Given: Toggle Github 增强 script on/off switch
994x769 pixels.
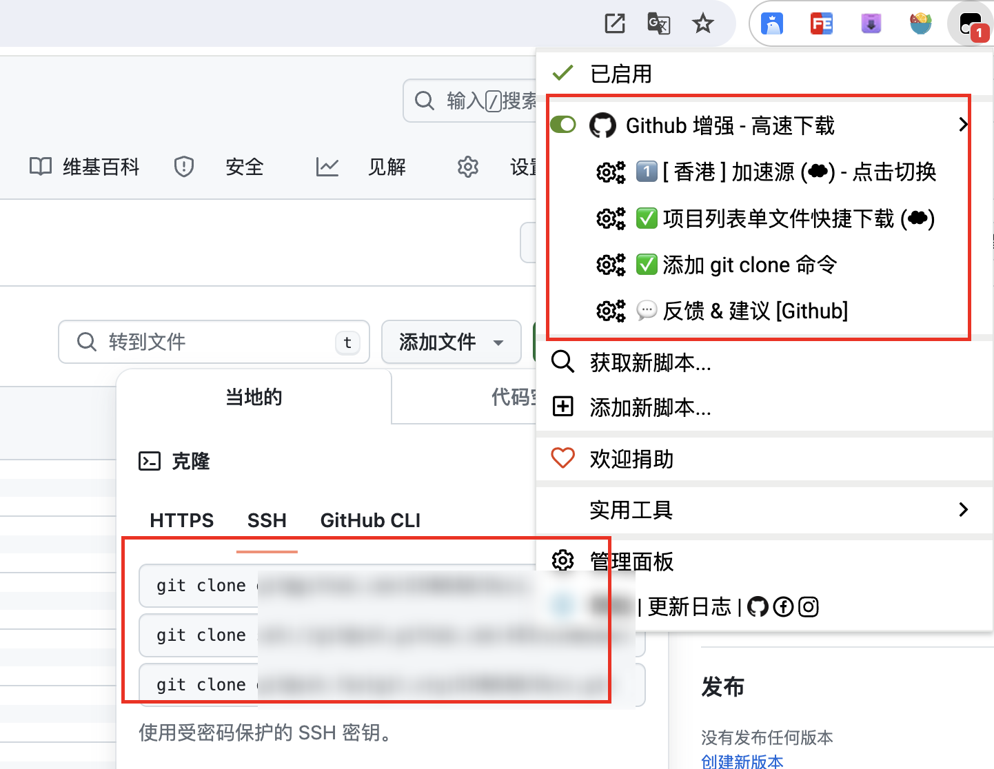Looking at the screenshot, I should (563, 125).
